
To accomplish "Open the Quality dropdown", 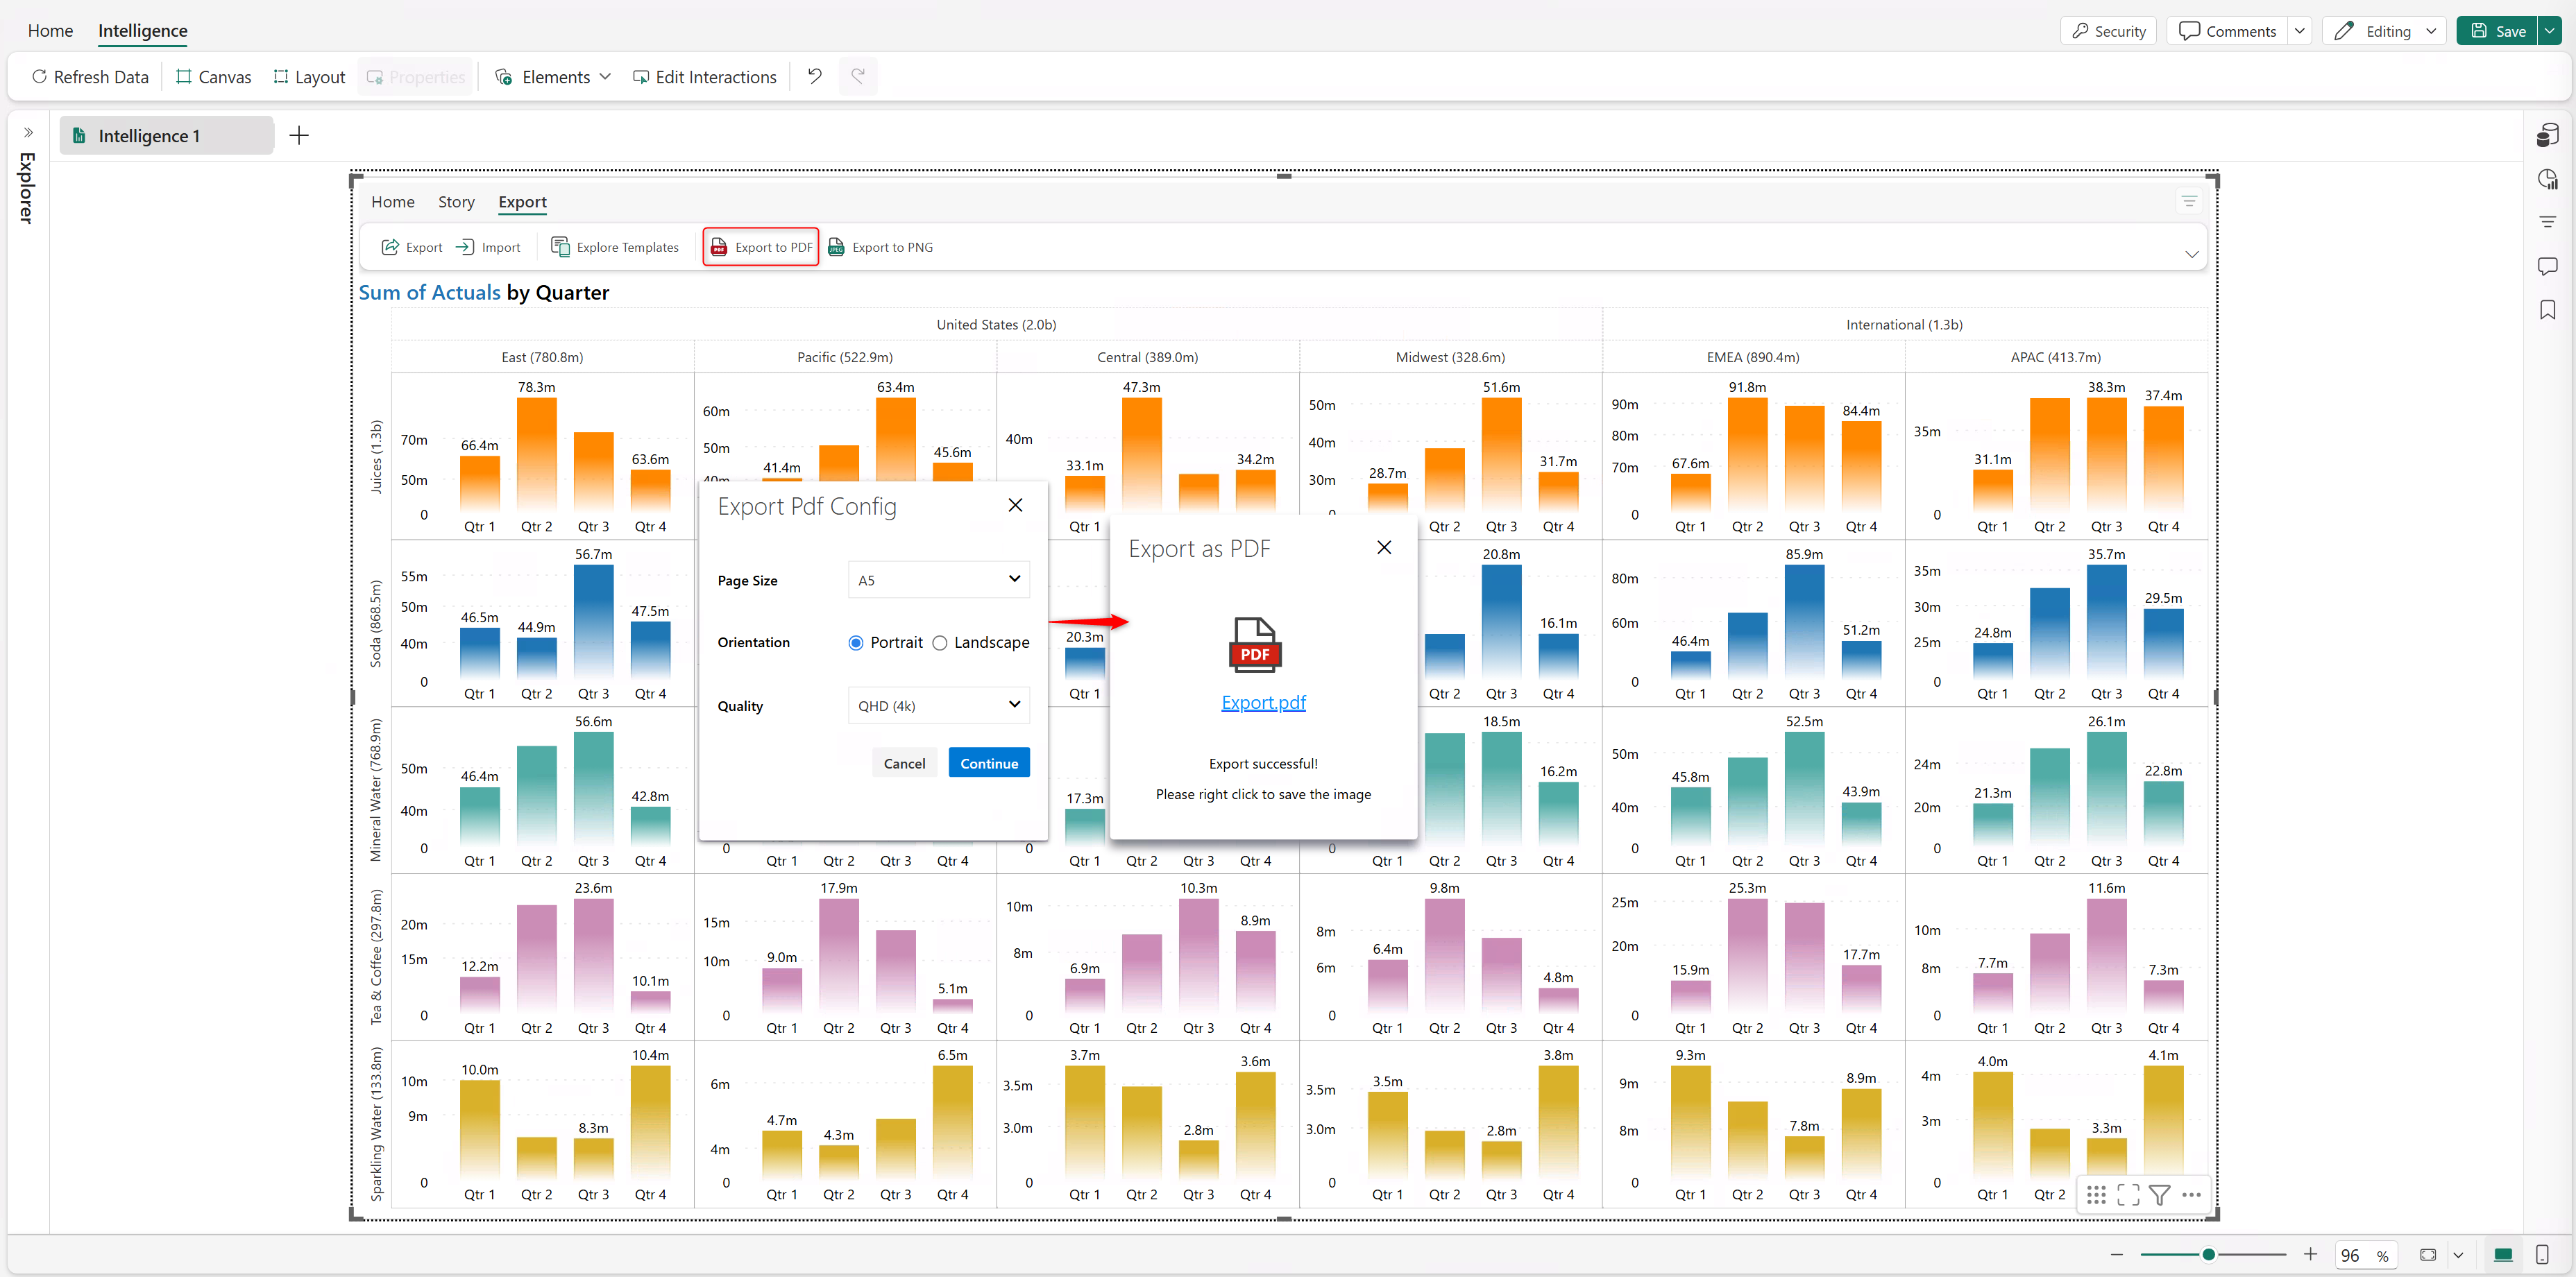I will (938, 705).
